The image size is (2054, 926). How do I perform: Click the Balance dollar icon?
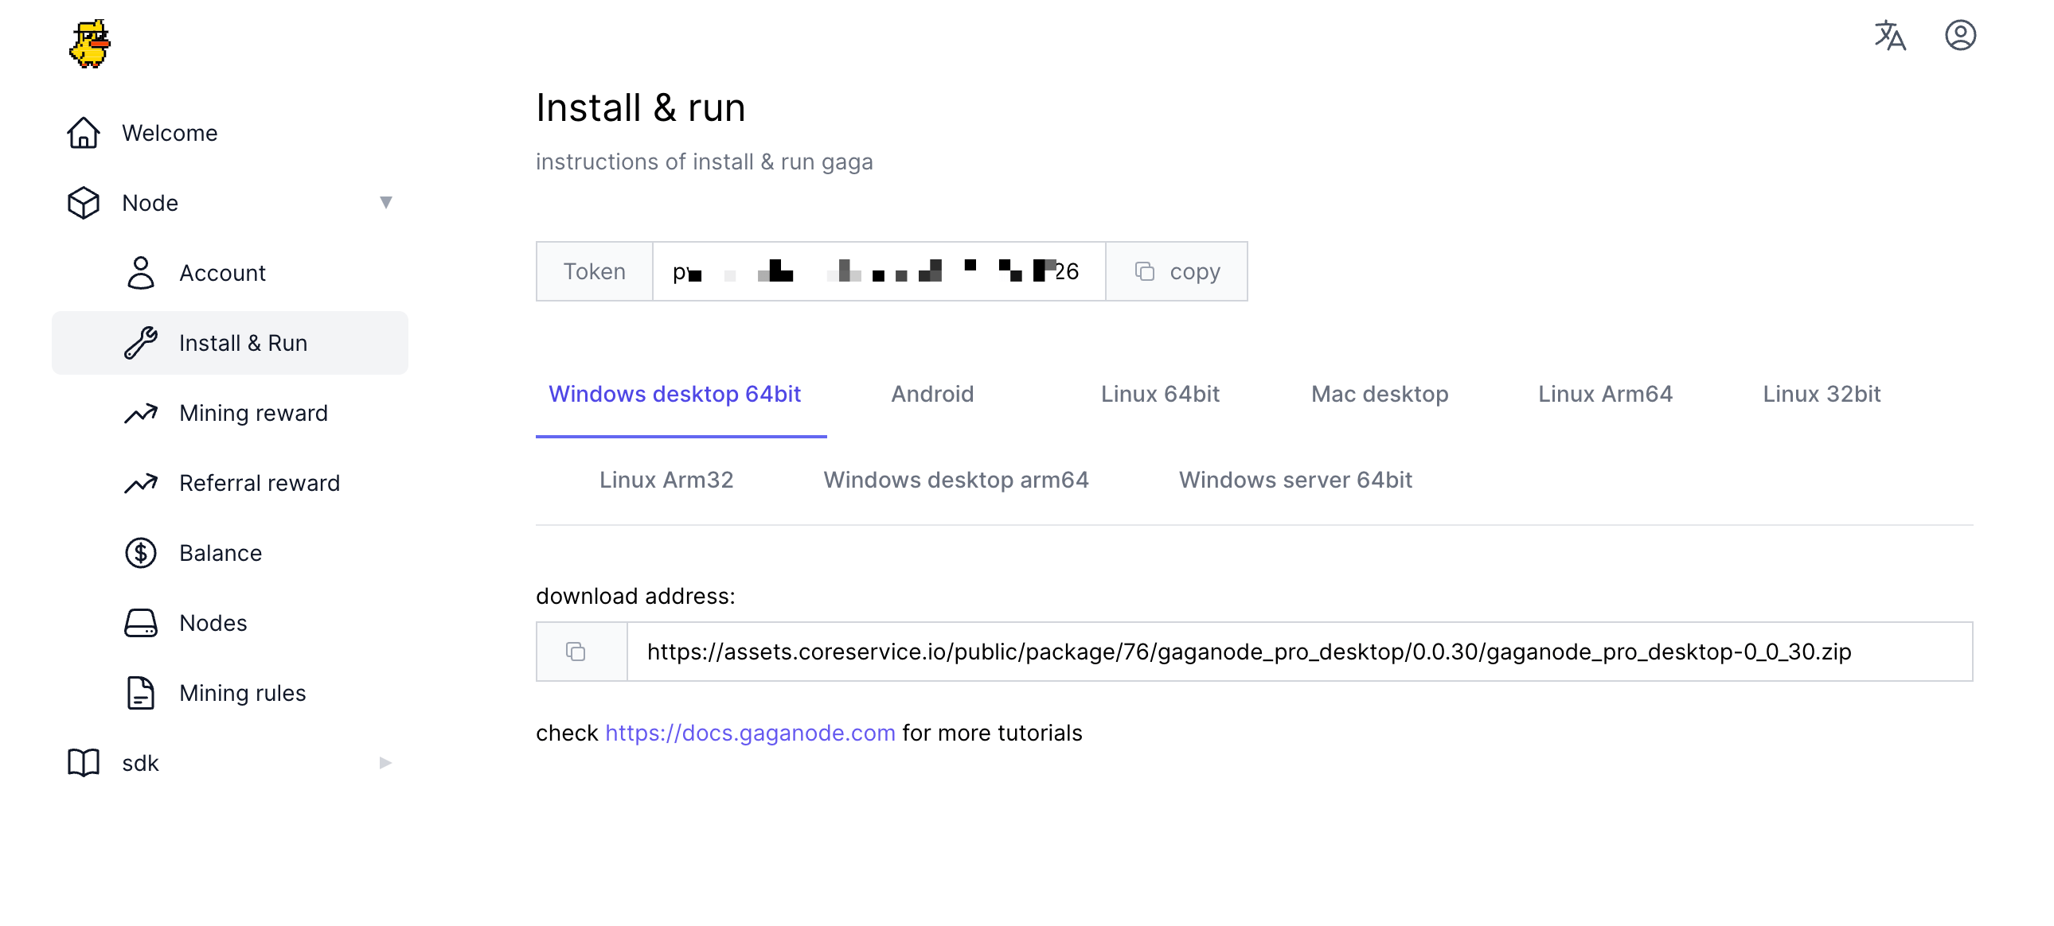[x=140, y=553]
